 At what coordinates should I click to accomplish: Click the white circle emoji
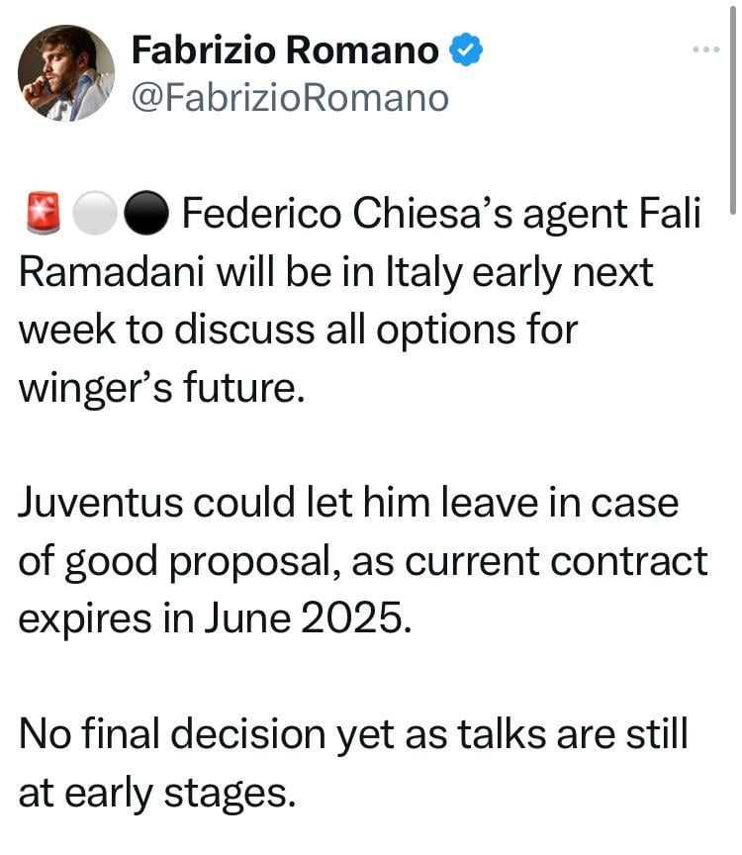tap(94, 213)
